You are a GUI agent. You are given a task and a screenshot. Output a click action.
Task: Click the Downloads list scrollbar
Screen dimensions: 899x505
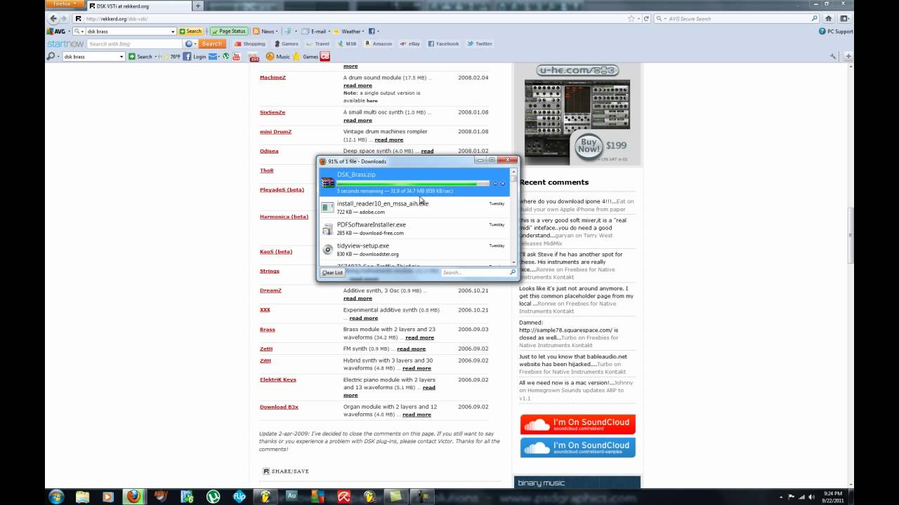(513, 217)
